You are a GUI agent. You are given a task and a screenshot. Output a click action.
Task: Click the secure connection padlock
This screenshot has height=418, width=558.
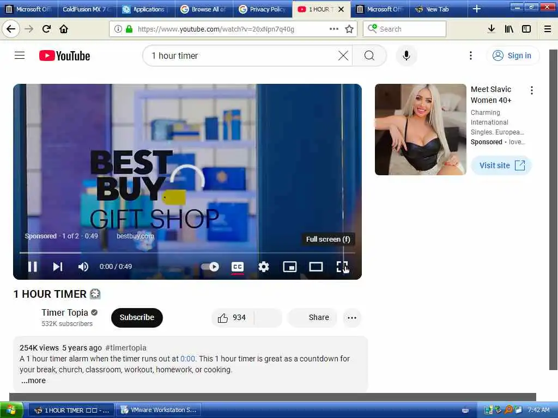[129, 29]
